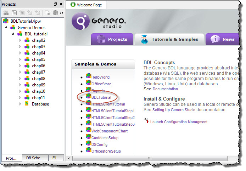Click the BDLTutorial.4pw project icon
Viewport: 246px width, 171px height.
[6, 21]
